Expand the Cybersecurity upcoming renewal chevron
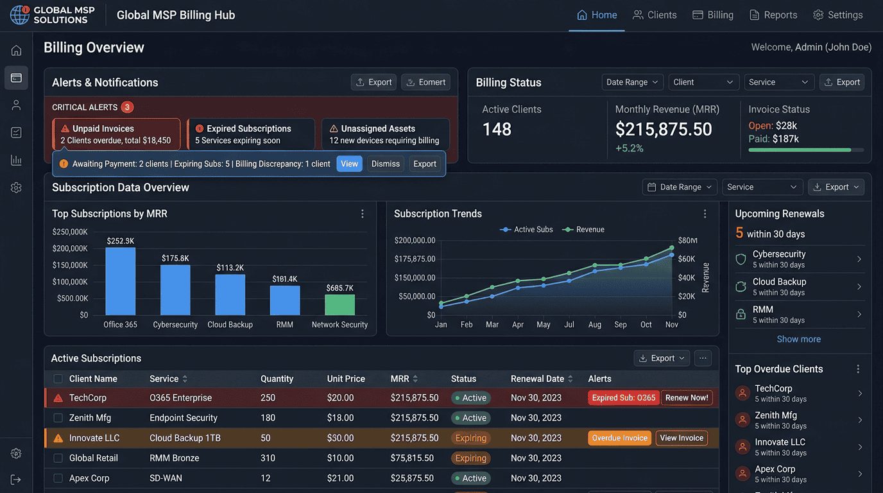The height and width of the screenshot is (493, 883). (x=859, y=259)
